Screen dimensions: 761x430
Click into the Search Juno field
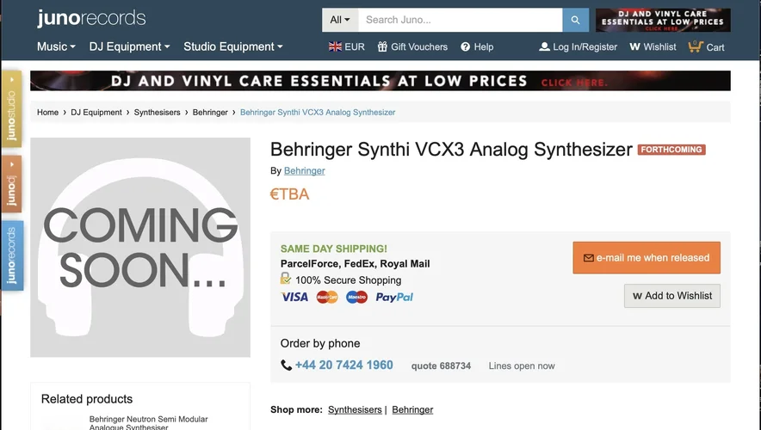(461, 20)
